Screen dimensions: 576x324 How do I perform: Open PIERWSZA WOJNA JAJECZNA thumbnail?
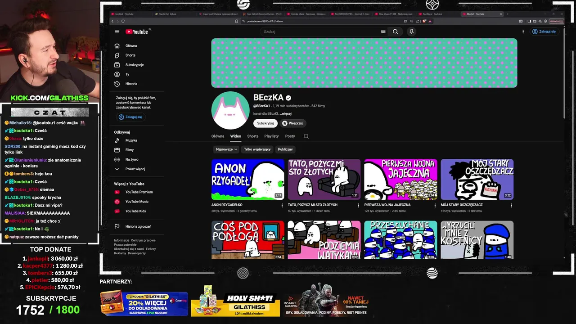click(400, 180)
